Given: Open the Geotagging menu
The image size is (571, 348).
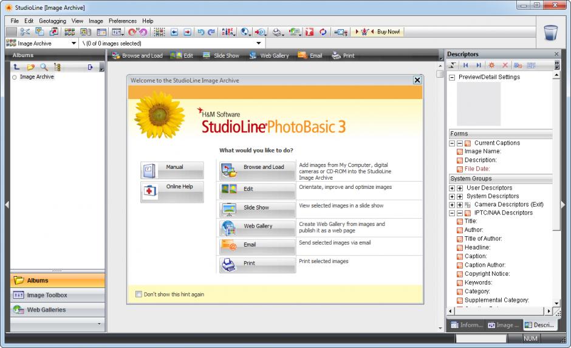Looking at the screenshot, I should point(52,21).
